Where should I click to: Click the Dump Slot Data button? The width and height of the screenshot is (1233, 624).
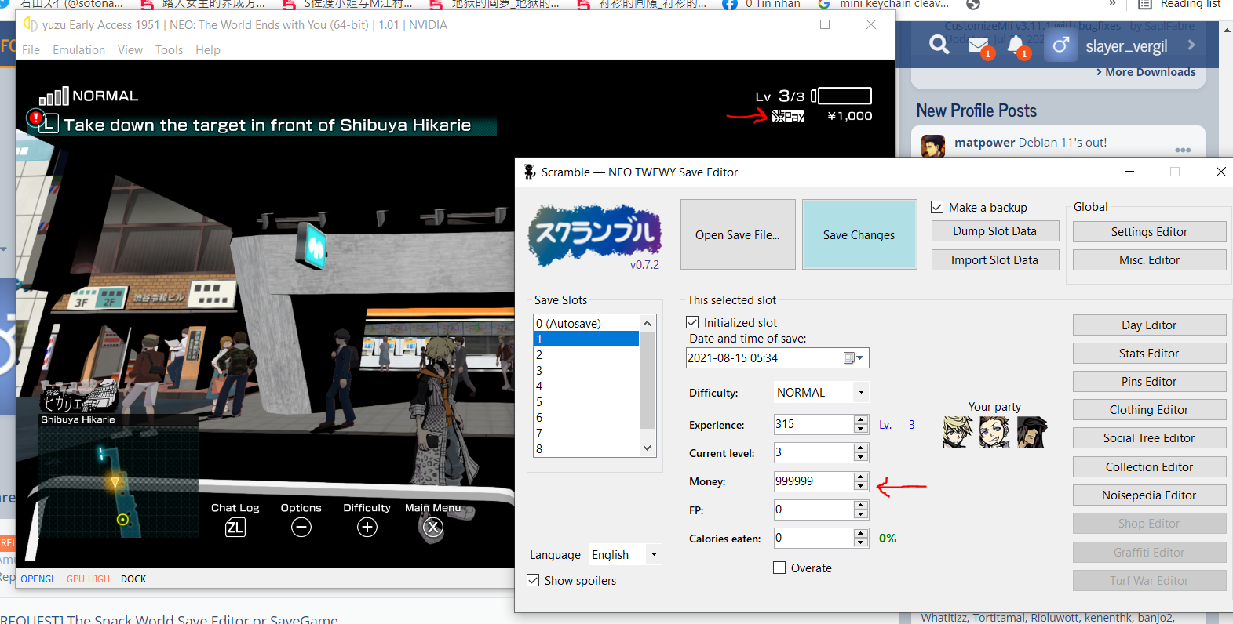pos(995,231)
